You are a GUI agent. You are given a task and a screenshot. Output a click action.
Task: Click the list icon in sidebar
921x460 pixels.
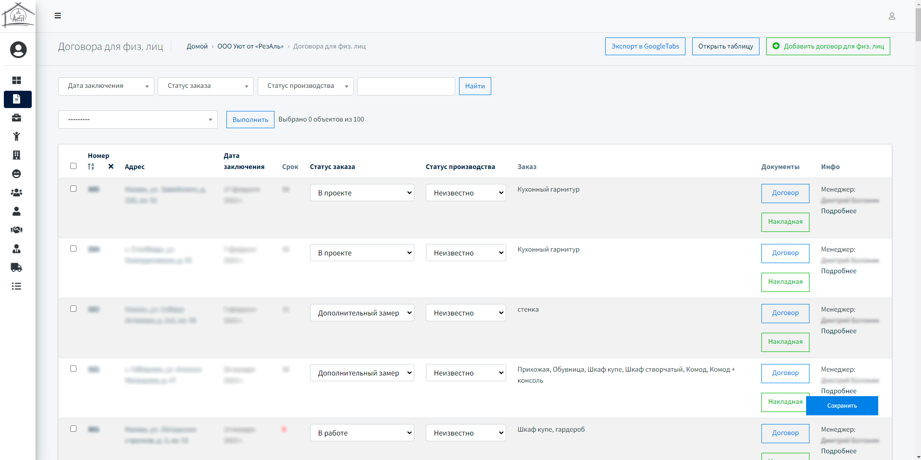click(x=16, y=286)
